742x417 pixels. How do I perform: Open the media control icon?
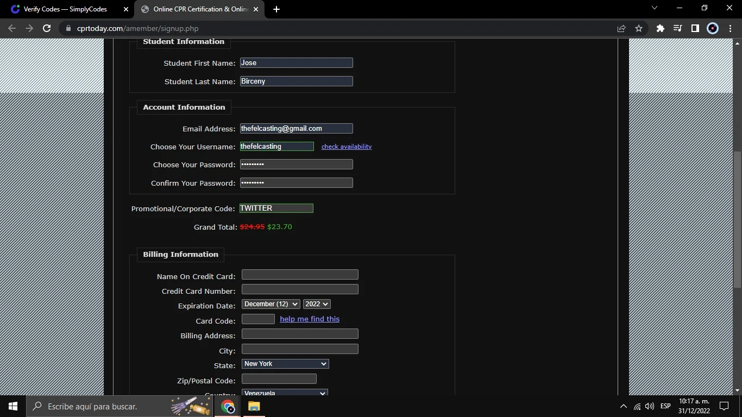click(x=678, y=28)
